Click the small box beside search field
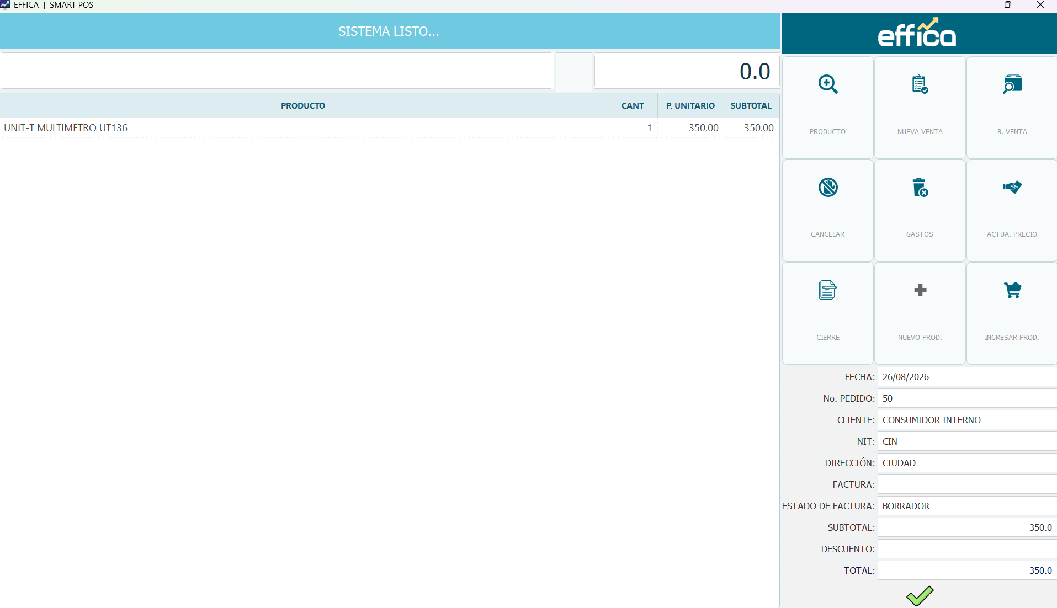 [573, 72]
